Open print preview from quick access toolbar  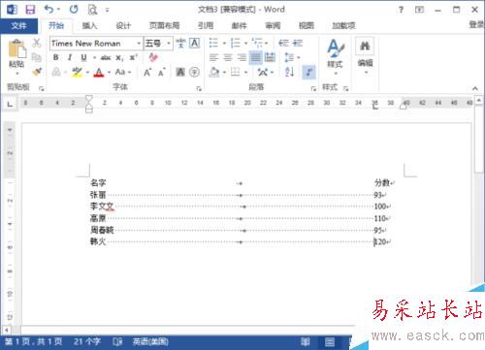point(92,10)
